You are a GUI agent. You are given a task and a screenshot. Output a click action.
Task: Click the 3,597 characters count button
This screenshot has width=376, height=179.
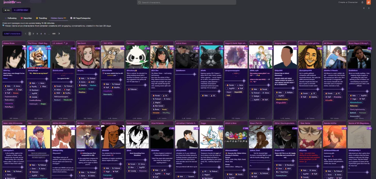12,34
